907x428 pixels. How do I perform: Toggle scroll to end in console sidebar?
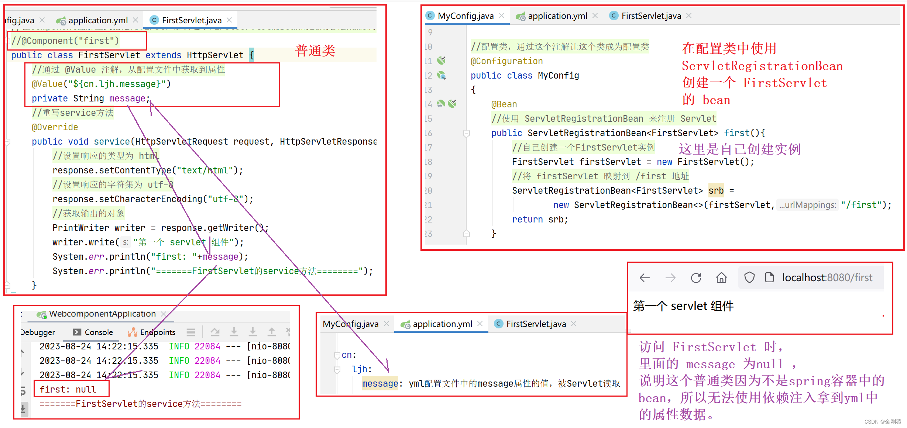tap(23, 409)
